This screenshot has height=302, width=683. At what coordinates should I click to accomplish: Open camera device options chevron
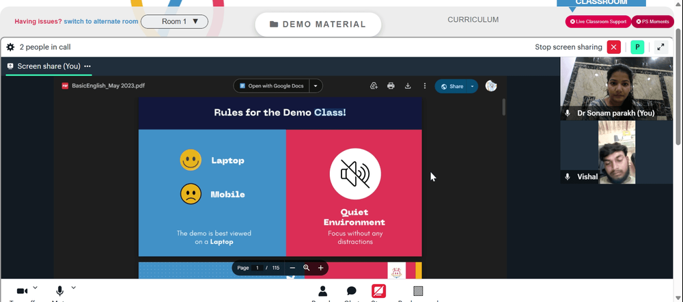point(36,288)
